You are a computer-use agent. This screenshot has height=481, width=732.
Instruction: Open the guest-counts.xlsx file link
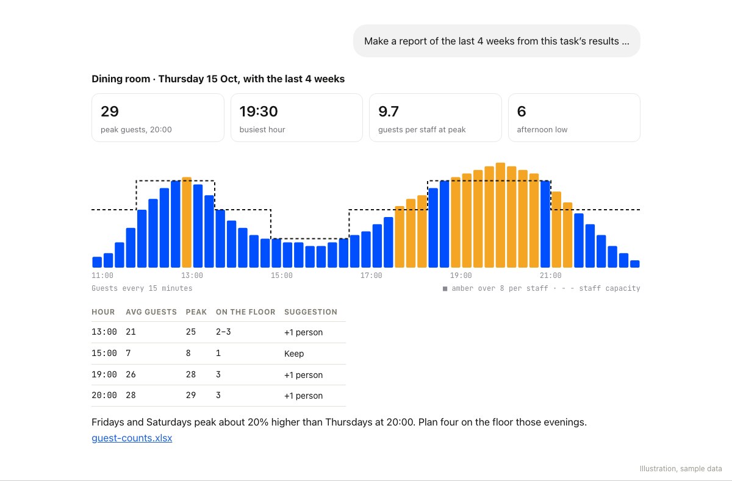[x=132, y=438]
